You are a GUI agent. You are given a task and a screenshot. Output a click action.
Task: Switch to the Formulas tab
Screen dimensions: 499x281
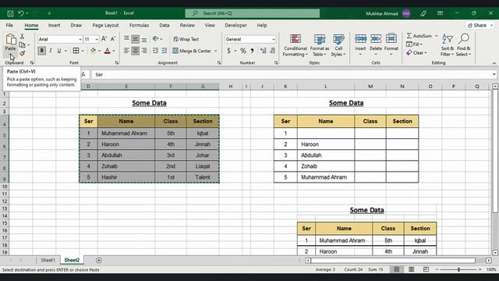pyautogui.click(x=139, y=25)
